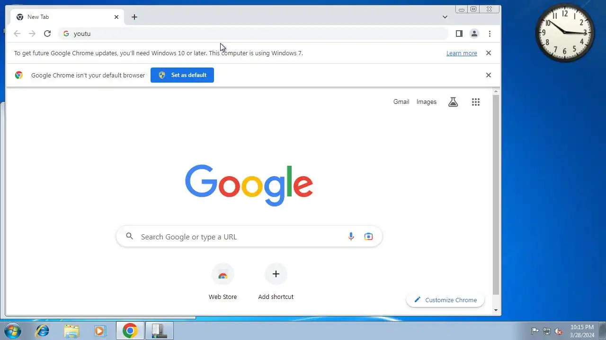Click the Add shortcut tile
Image resolution: width=606 pixels, height=340 pixels.
[x=276, y=282]
